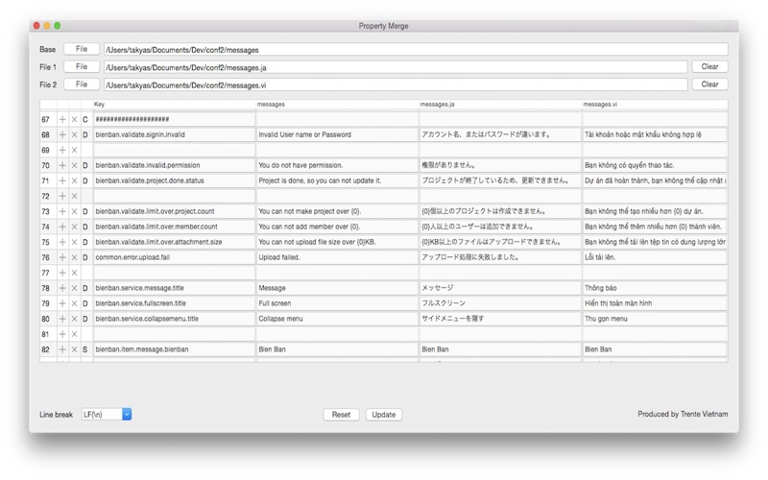Screen dimensions: 768x480
Task: Remove row 68 with its X icon
Action: tap(75, 134)
